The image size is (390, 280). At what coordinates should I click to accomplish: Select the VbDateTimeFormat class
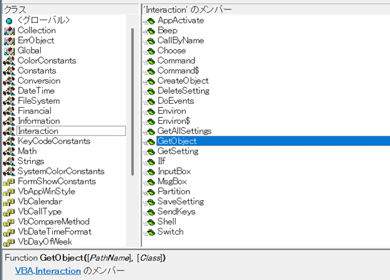pos(55,232)
